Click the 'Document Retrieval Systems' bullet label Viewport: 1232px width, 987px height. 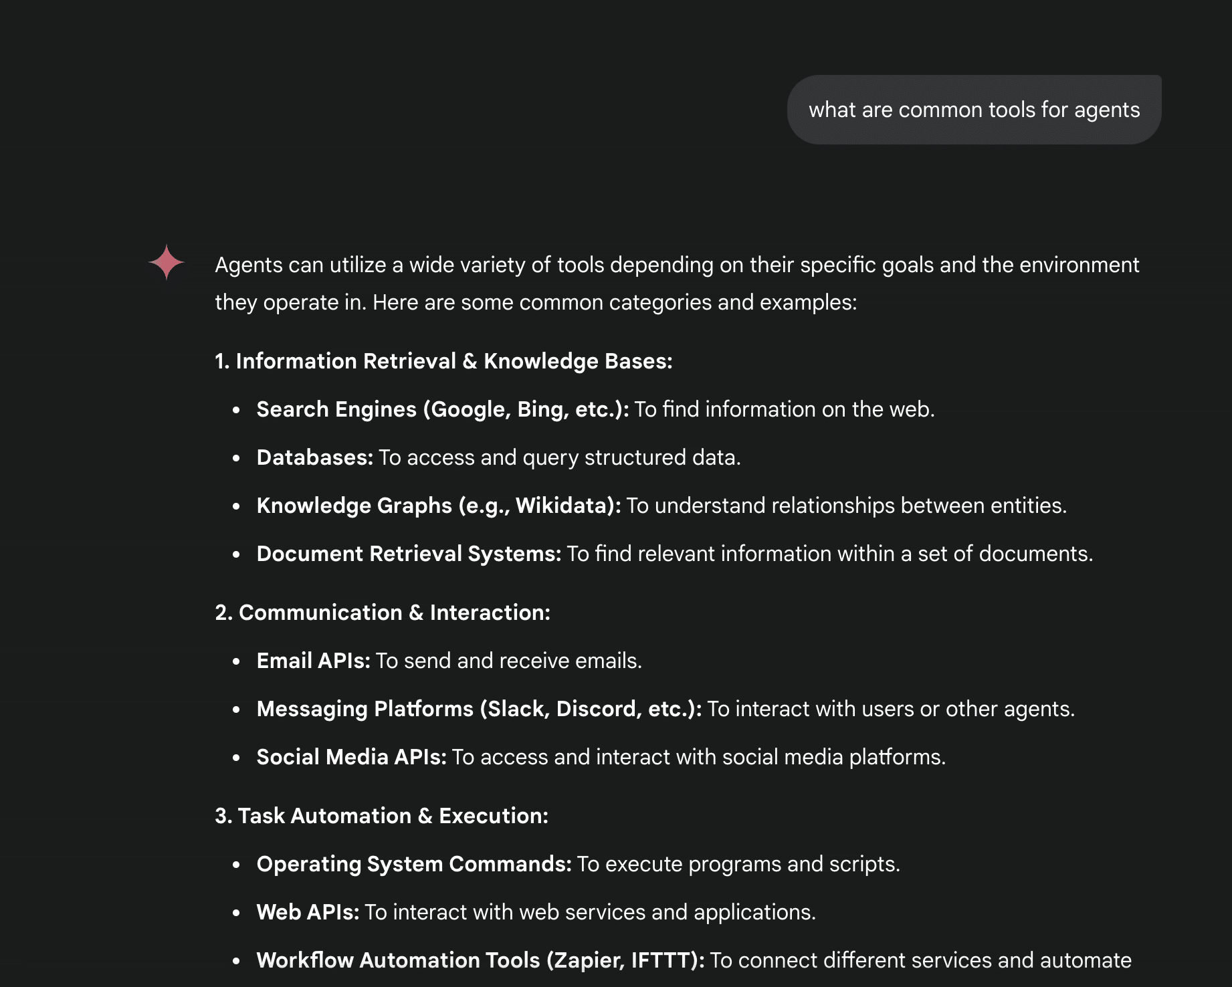click(408, 554)
